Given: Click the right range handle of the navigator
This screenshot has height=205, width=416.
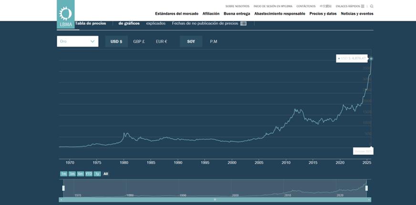Looking at the screenshot, I should [366, 188].
